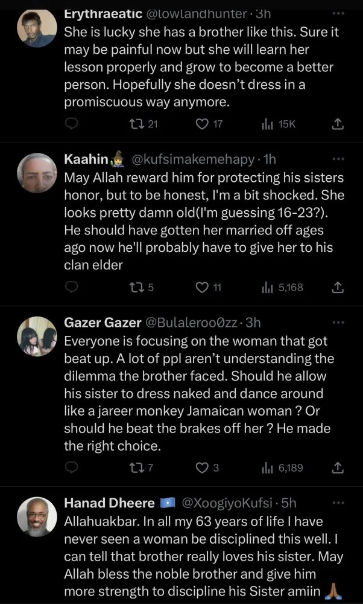Open Kaahin's avatar image

(x=37, y=172)
